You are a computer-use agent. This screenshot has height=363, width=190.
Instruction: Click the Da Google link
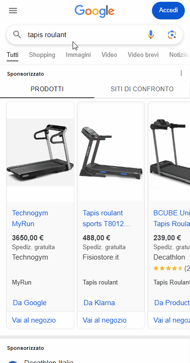pos(30,303)
